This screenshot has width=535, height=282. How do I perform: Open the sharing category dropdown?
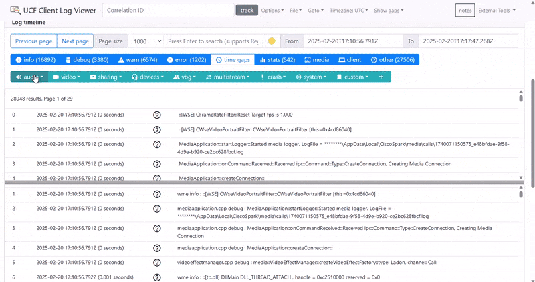point(106,77)
